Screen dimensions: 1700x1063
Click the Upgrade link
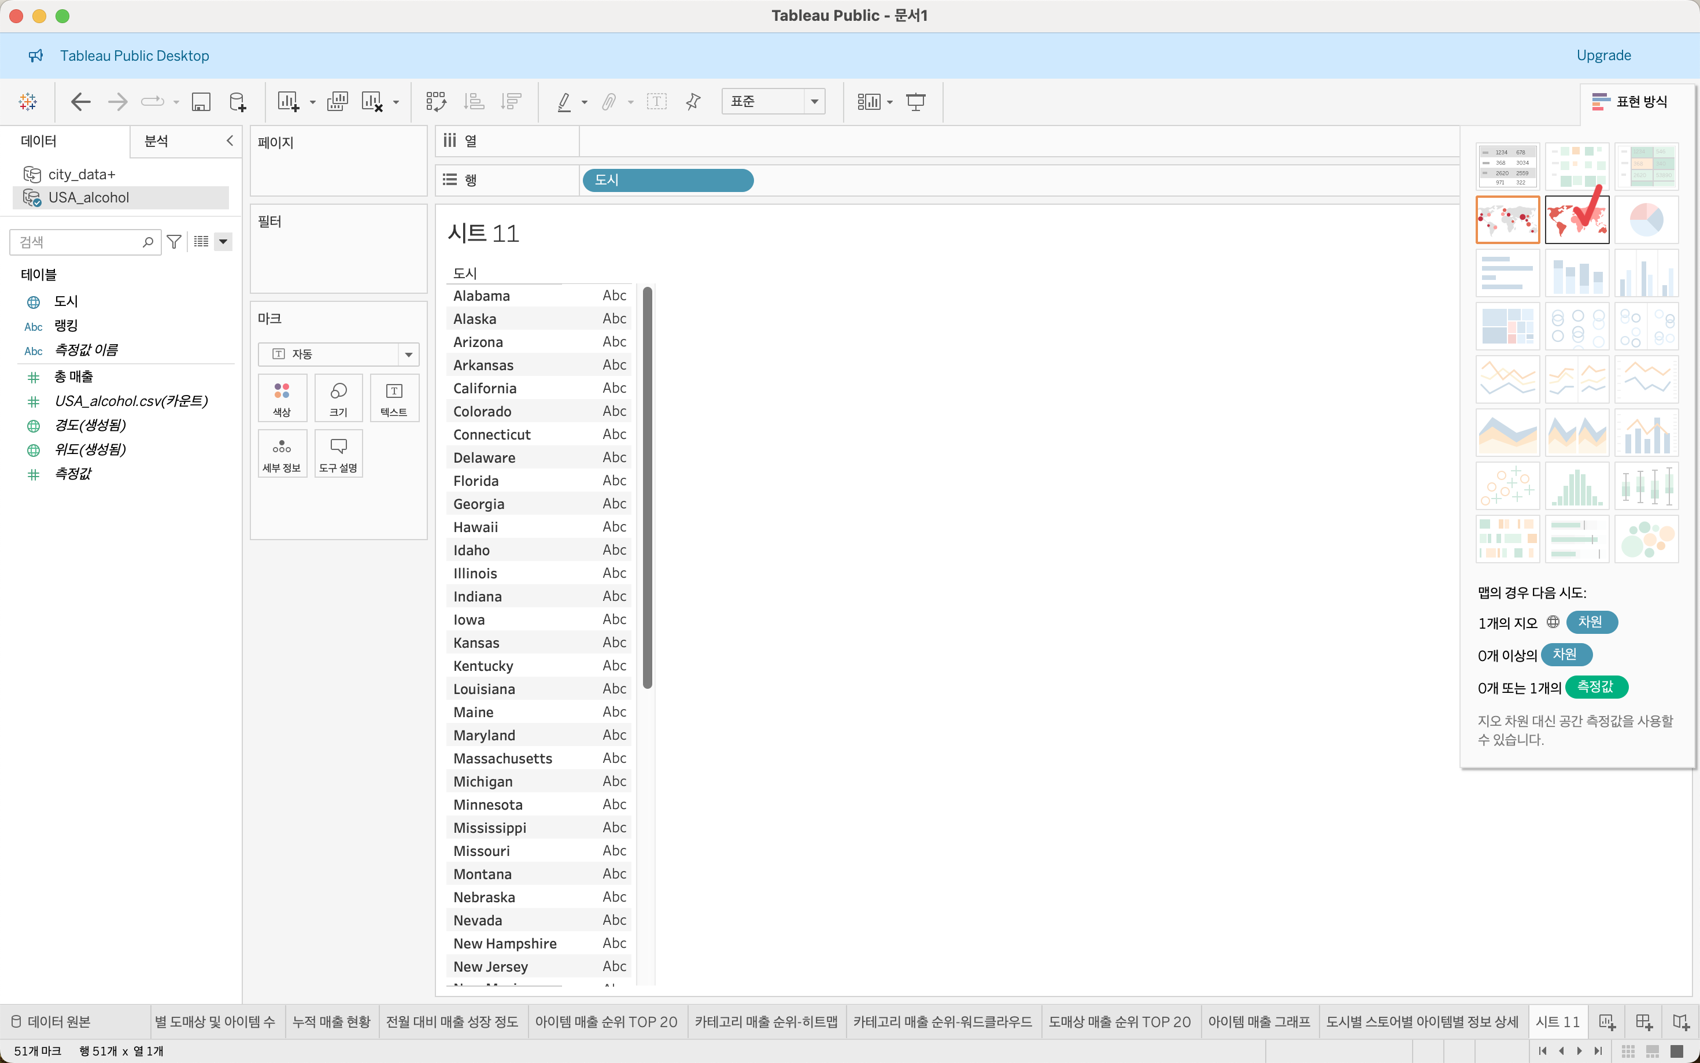[1603, 56]
